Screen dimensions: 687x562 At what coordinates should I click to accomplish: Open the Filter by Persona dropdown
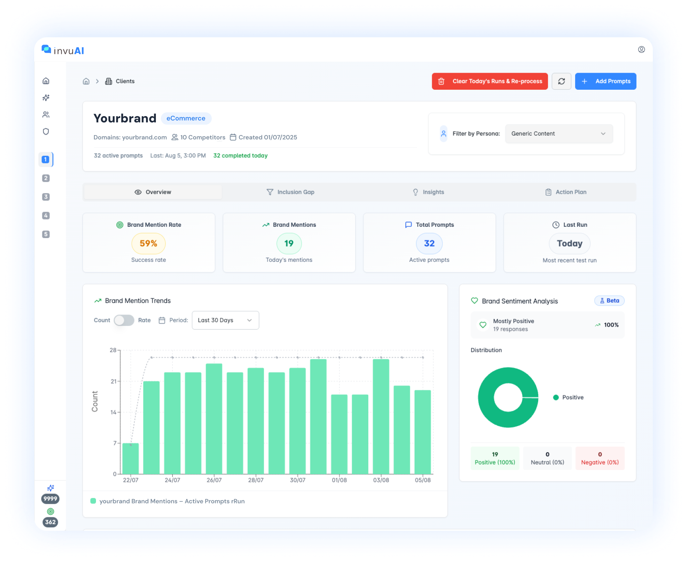558,134
